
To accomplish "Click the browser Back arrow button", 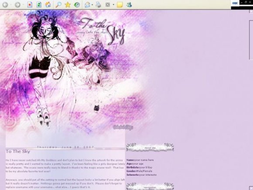I will click(5, 4).
